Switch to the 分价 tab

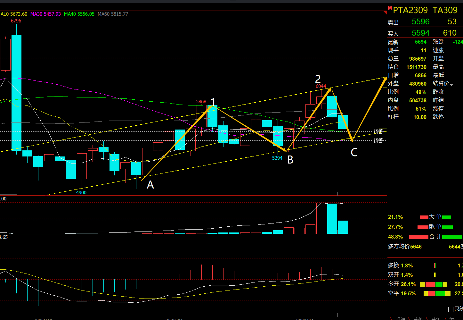(418, 319)
